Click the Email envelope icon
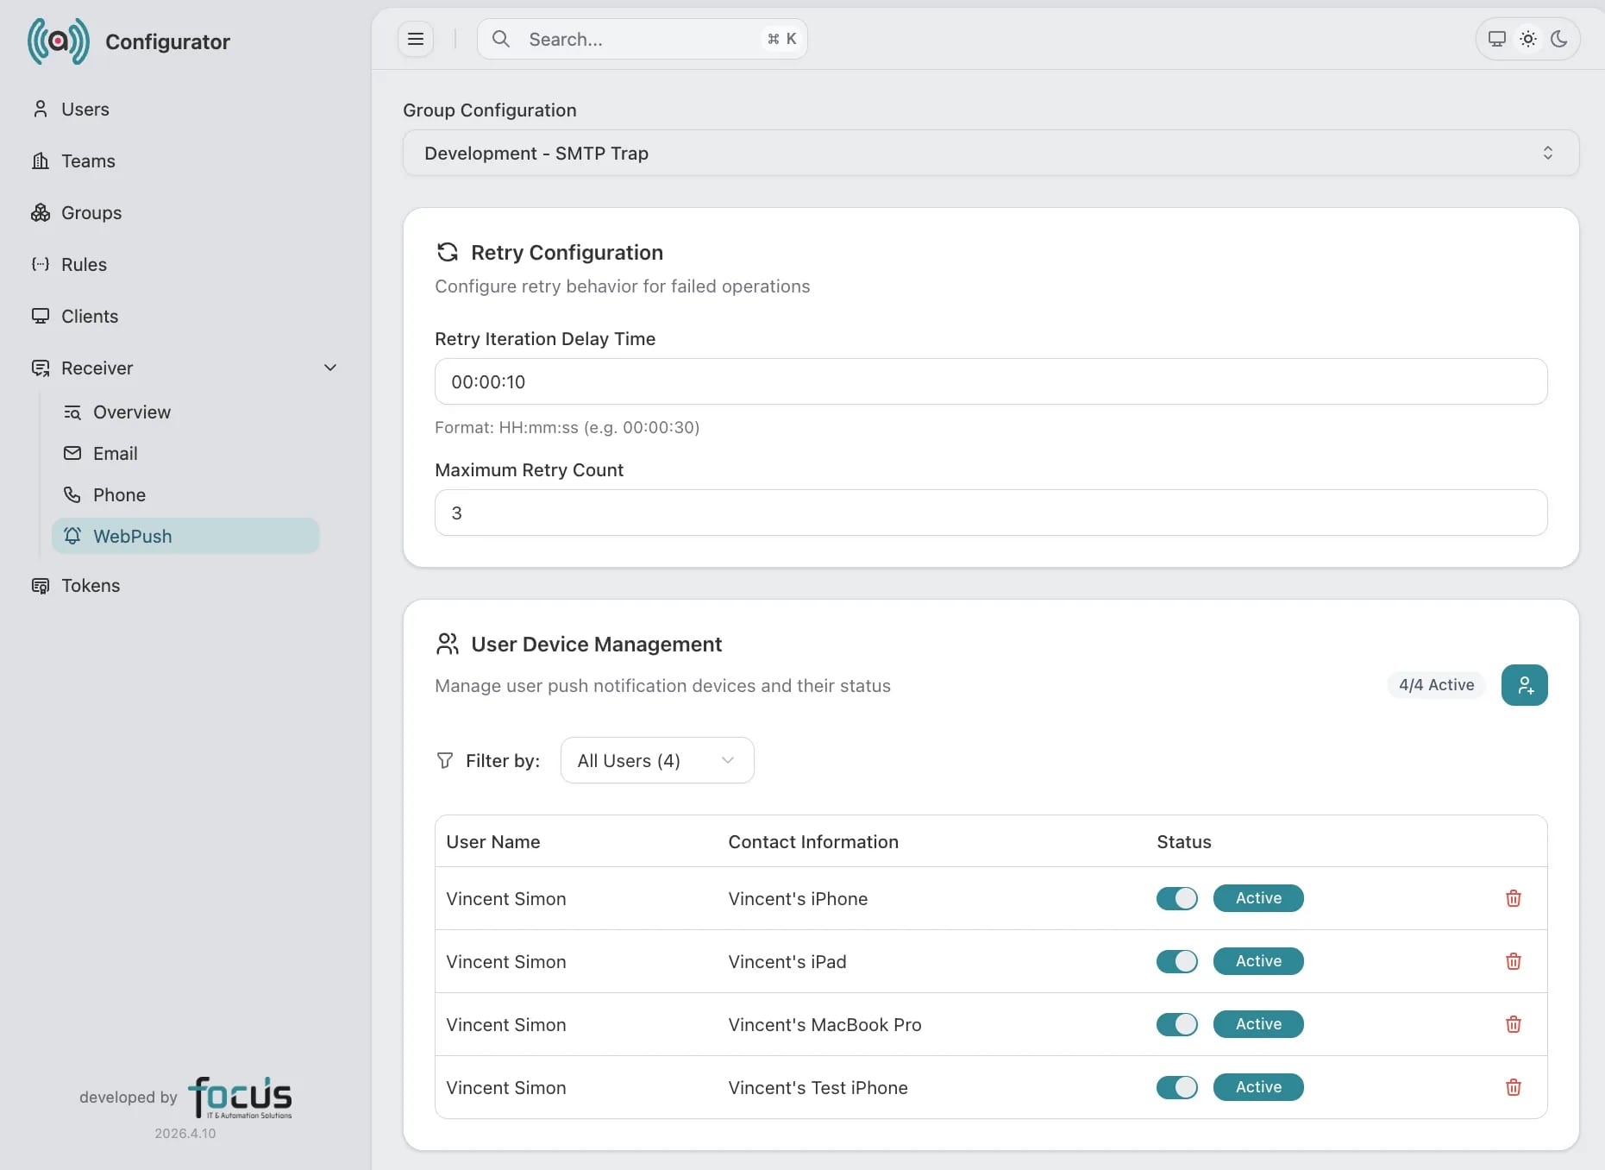 pos(72,454)
